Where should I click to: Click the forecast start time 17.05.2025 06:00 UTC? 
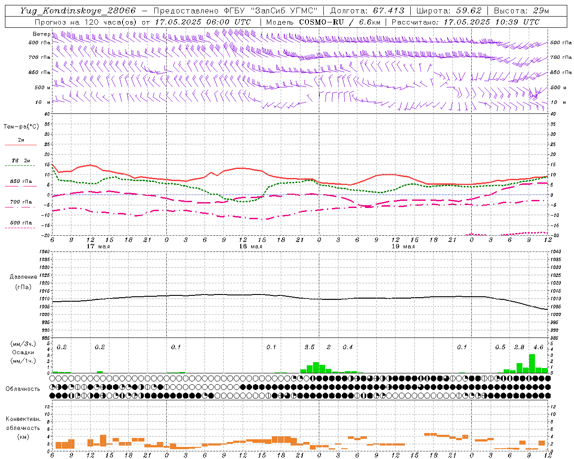(x=203, y=22)
